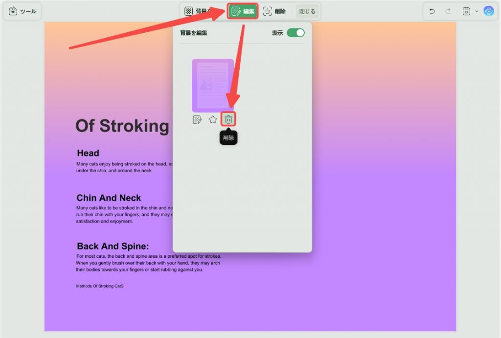
Task: Click the 閉じる button
Action: (307, 11)
